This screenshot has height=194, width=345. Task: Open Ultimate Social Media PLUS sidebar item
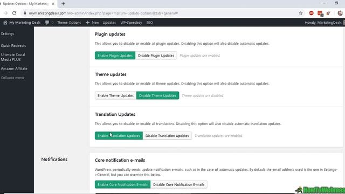click(13, 57)
